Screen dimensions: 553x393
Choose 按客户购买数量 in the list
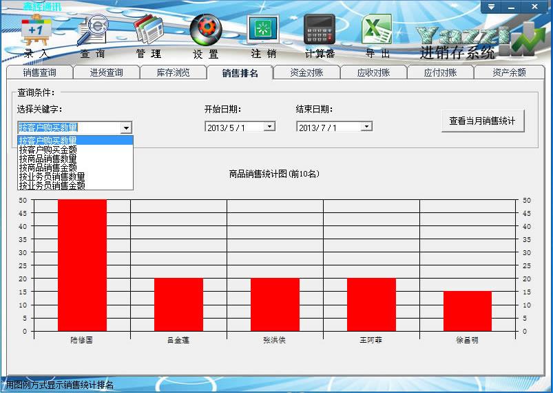(x=76, y=140)
